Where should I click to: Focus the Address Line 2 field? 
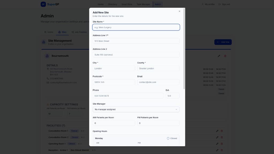point(136,55)
